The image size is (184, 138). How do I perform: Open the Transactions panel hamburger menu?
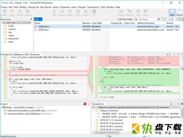point(182,104)
